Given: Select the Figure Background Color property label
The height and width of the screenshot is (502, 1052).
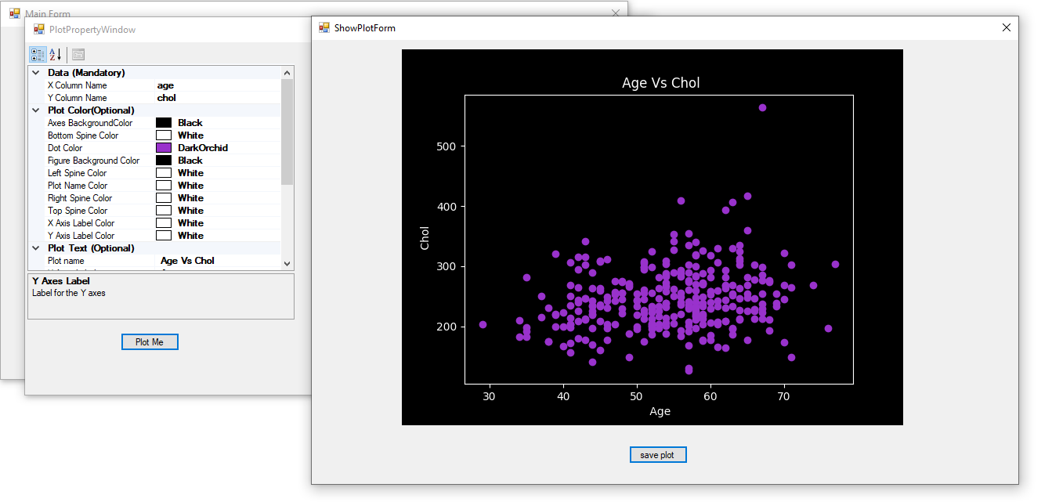Looking at the screenshot, I should 94,161.
